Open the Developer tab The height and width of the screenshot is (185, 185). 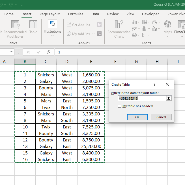(150, 14)
